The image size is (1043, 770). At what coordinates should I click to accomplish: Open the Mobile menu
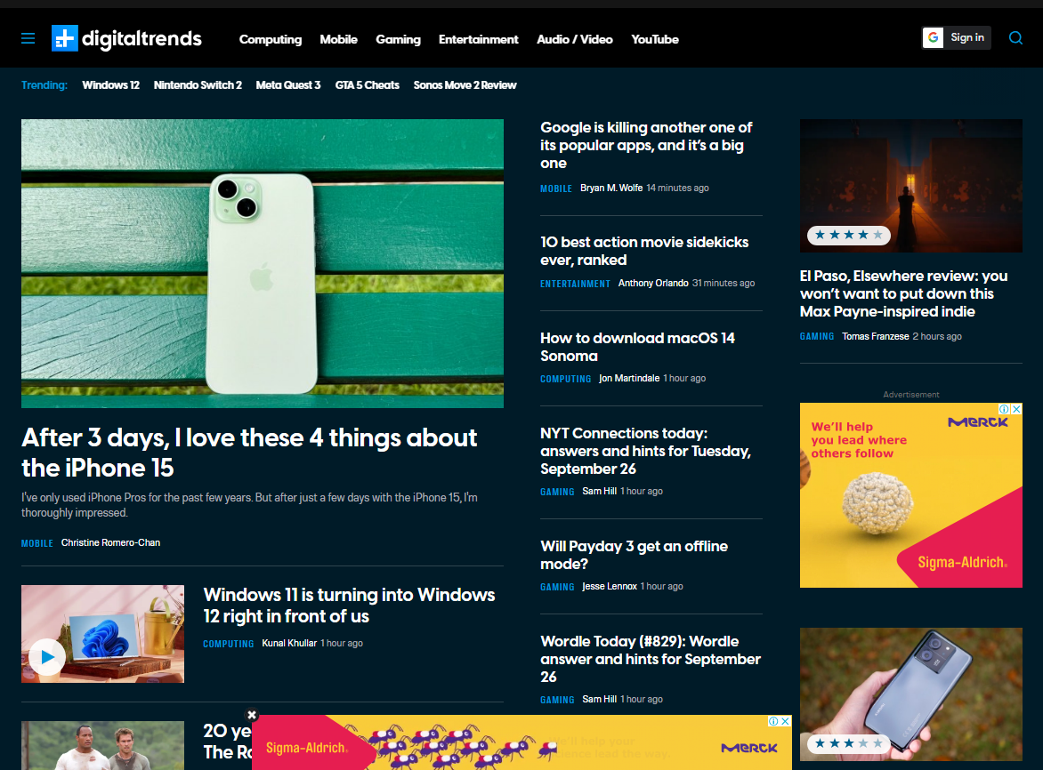(x=338, y=39)
